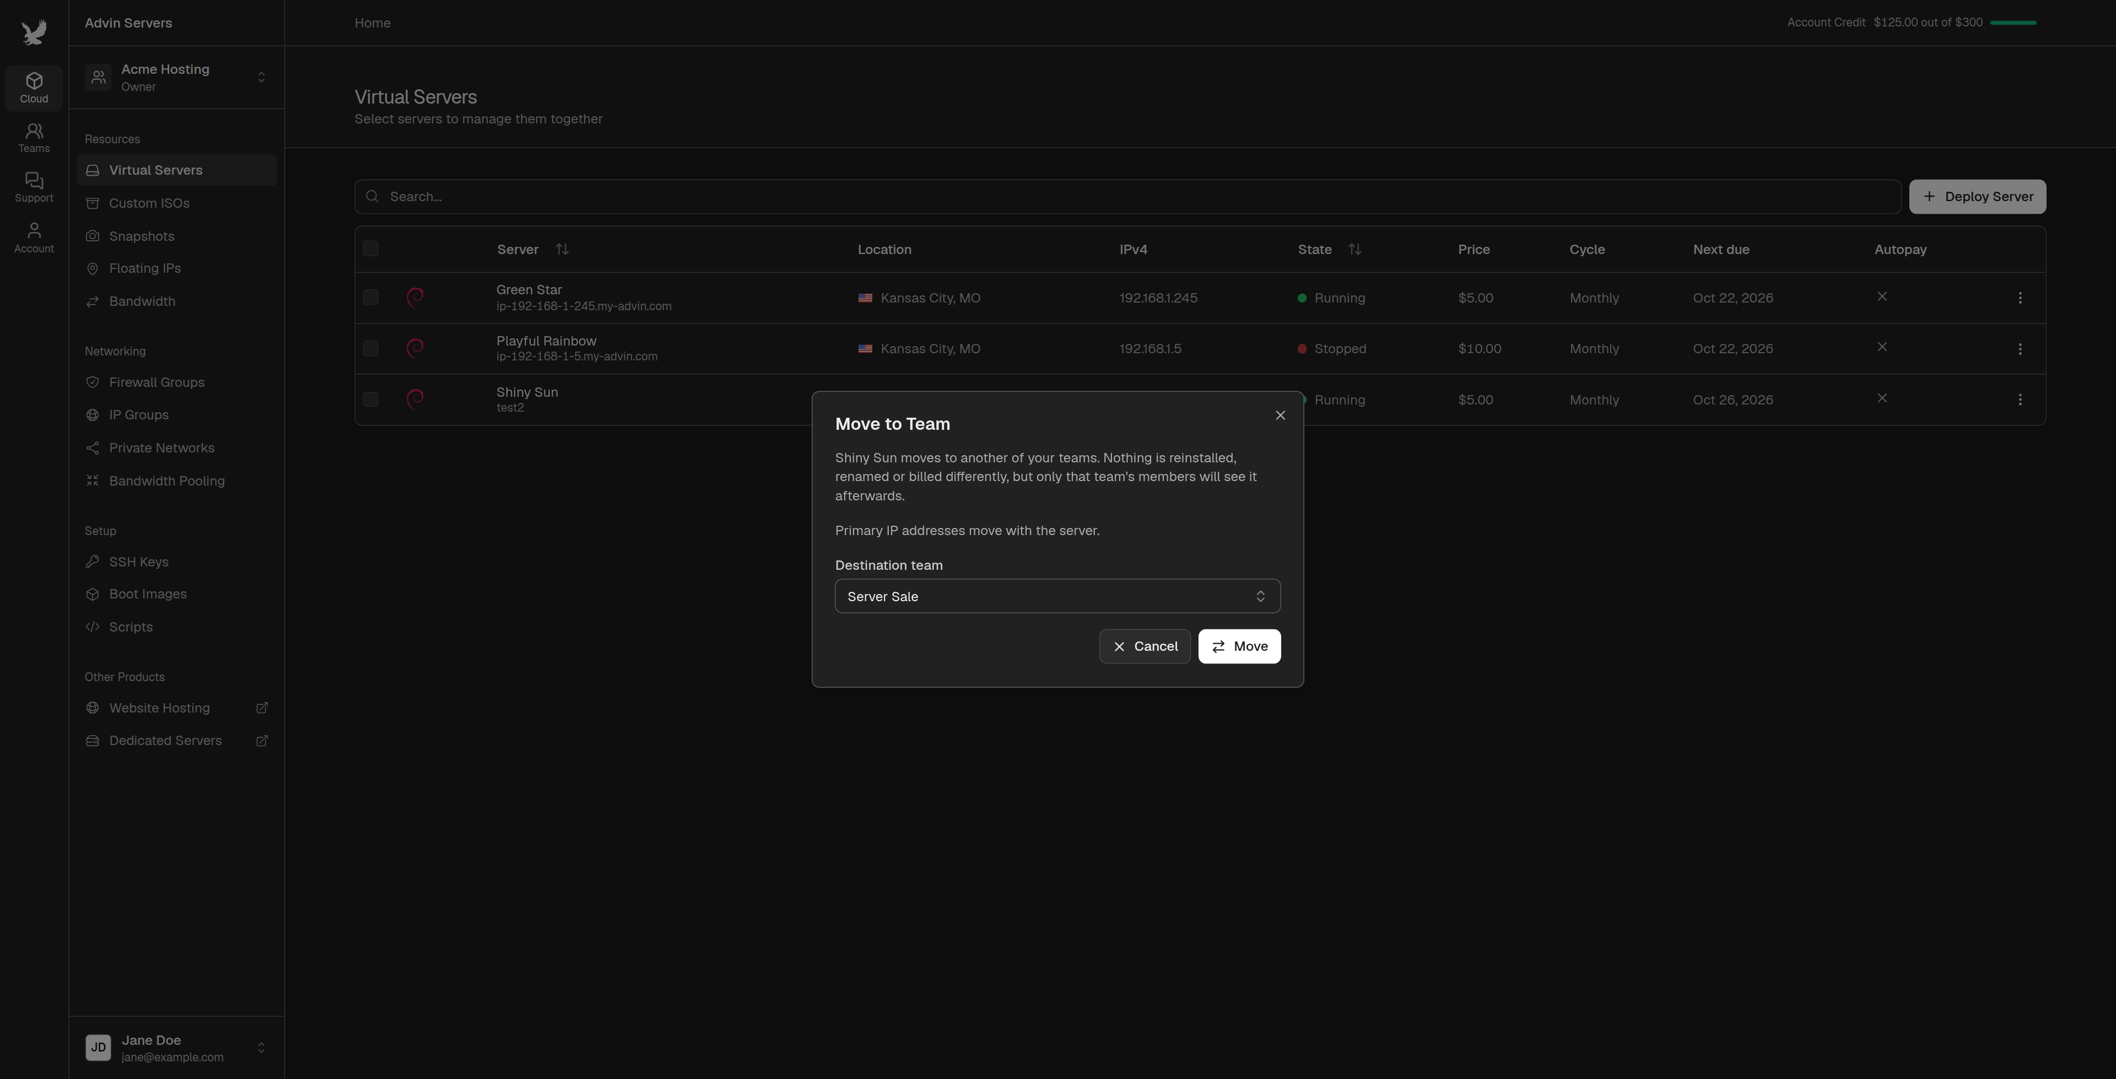
Task: Click autopay X for Playful Rainbow
Action: coord(1882,347)
